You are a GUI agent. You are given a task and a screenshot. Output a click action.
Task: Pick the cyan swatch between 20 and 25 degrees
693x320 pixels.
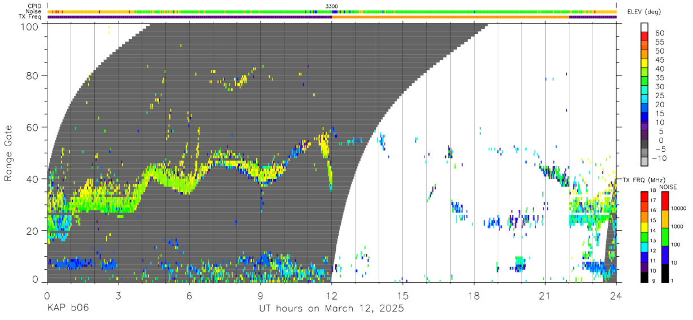pos(645,99)
